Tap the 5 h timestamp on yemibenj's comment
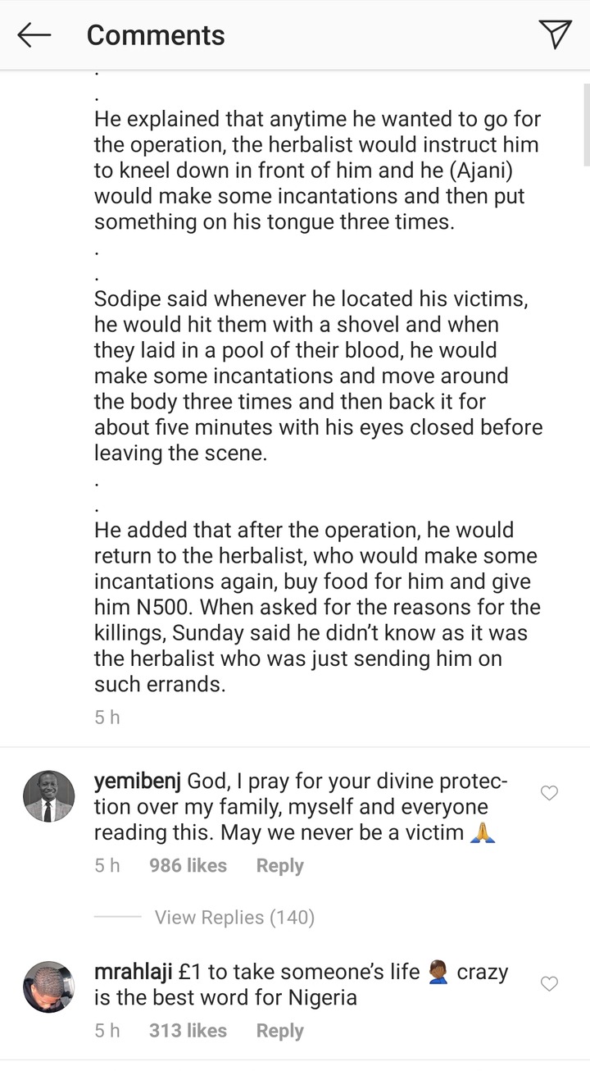 tap(107, 865)
